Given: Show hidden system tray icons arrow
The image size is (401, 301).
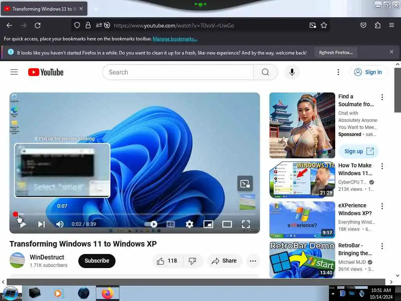Looking at the screenshot, I should [333, 294].
